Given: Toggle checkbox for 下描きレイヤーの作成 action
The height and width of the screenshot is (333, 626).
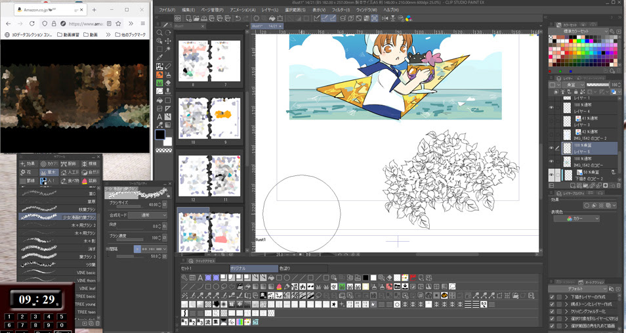Looking at the screenshot, I should (x=552, y=297).
